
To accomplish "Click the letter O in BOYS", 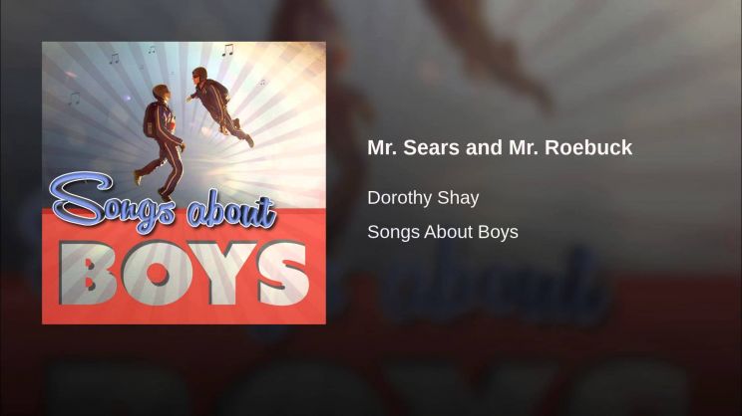I will (158, 274).
